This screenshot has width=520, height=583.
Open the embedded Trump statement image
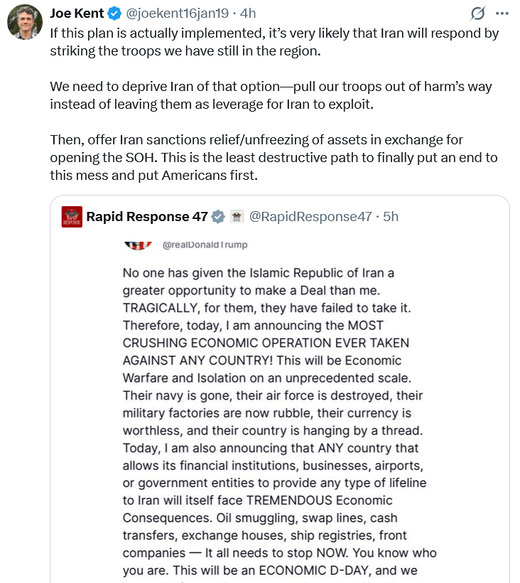coord(280,410)
